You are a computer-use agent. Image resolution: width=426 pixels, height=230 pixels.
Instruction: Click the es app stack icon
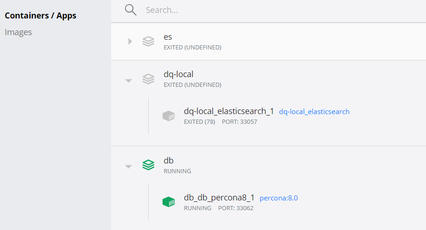point(148,42)
